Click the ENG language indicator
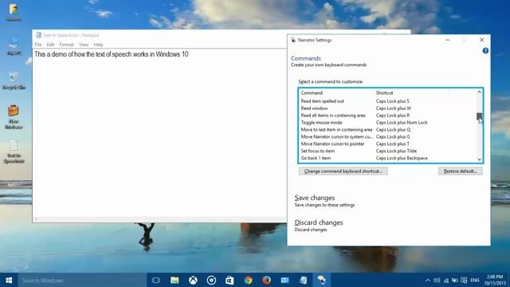 [x=475, y=280]
